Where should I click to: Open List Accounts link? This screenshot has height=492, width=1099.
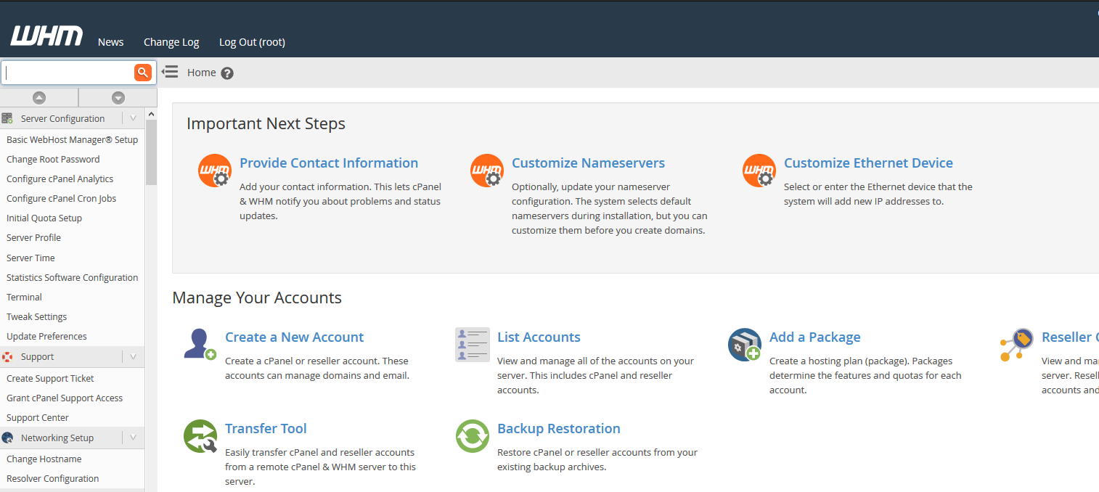[x=539, y=337]
